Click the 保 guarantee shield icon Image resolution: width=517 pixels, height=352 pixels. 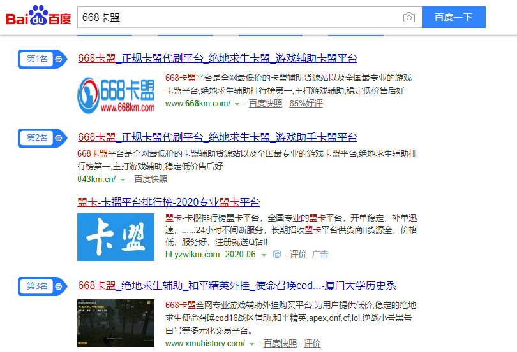pyautogui.click(x=277, y=255)
